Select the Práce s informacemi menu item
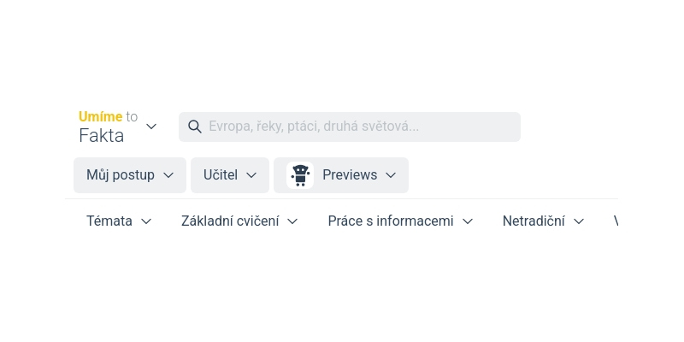Screen dimensions: 684x342 [x=391, y=221]
